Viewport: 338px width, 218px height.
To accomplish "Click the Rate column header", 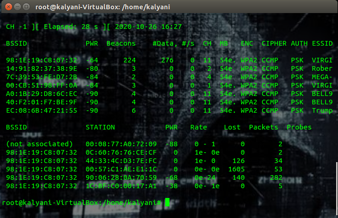I will (x=198, y=127).
